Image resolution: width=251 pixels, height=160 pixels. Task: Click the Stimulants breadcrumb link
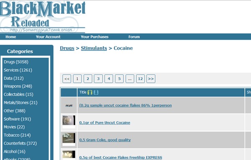click(x=94, y=48)
